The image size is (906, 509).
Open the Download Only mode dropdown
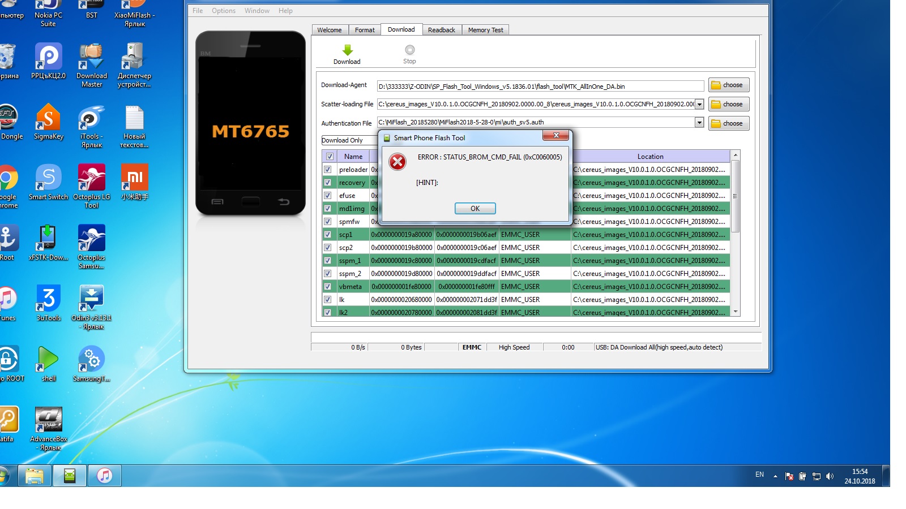point(348,140)
